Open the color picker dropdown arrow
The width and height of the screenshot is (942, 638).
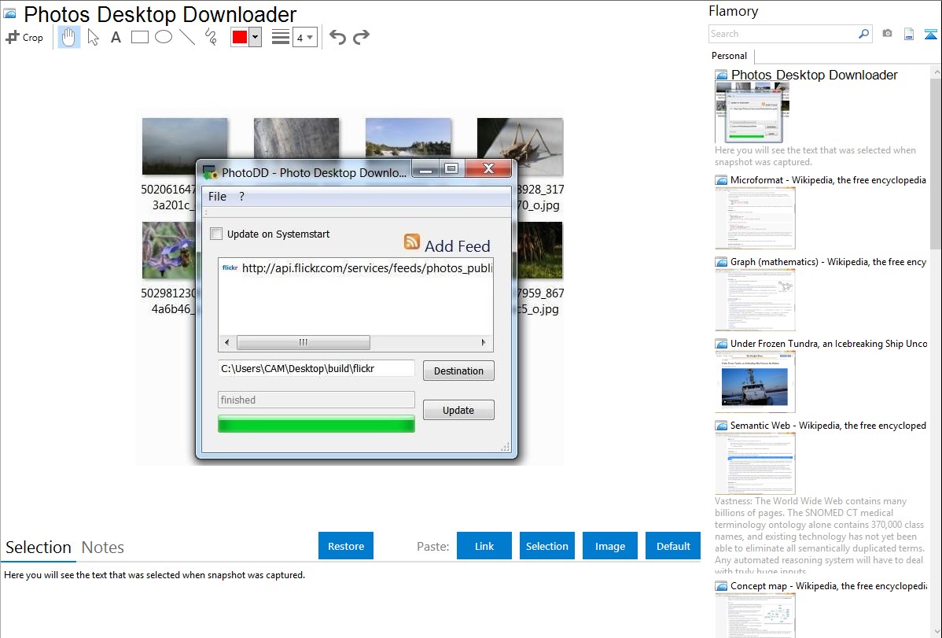click(x=255, y=37)
